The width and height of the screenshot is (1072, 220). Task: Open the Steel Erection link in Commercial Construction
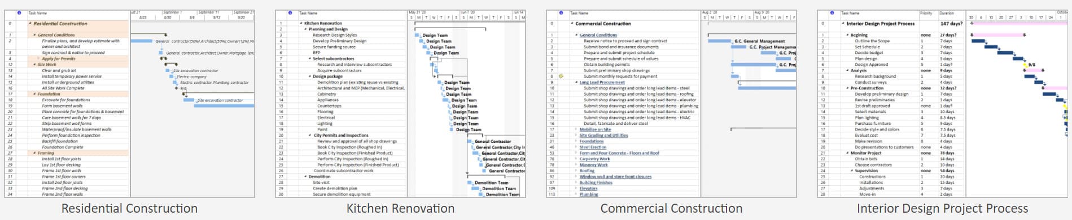(x=593, y=147)
